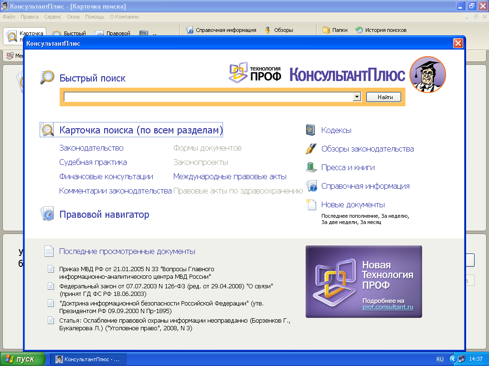Click the Последние просмотренные документы icon
This screenshot has width=489, height=366.
click(x=49, y=251)
